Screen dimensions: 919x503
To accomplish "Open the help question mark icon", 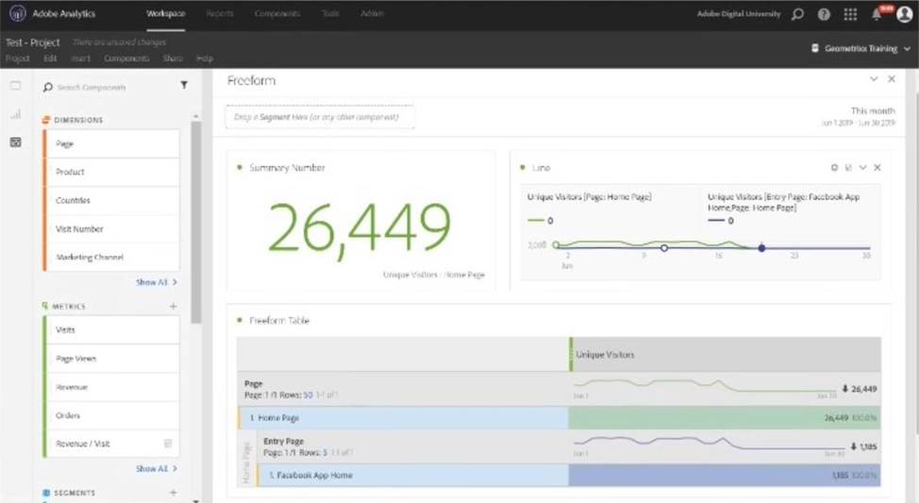I will (824, 14).
